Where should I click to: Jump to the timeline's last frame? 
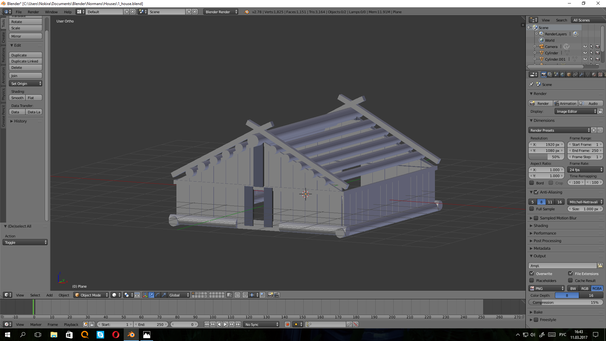(238, 324)
